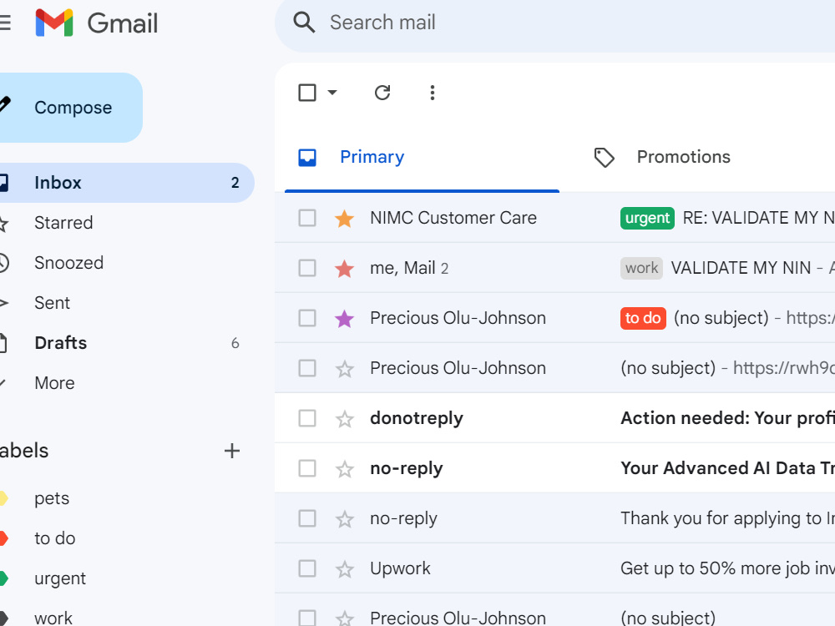Check the donotreply email checkbox
The image size is (835, 626).
coord(307,418)
